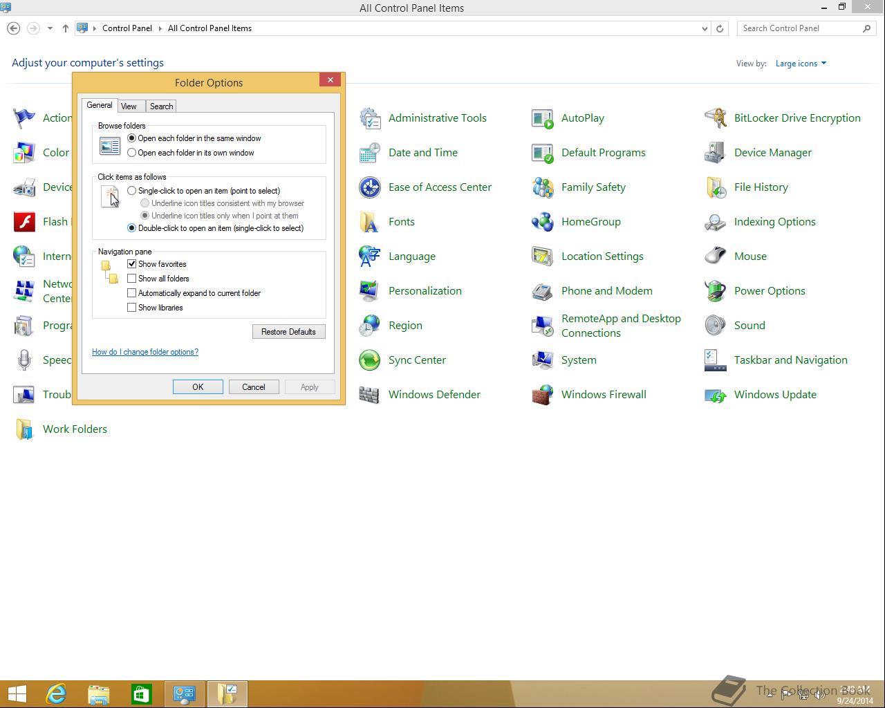The width and height of the screenshot is (885, 708).
Task: Launch Internet Explorer from taskbar
Action: click(56, 694)
